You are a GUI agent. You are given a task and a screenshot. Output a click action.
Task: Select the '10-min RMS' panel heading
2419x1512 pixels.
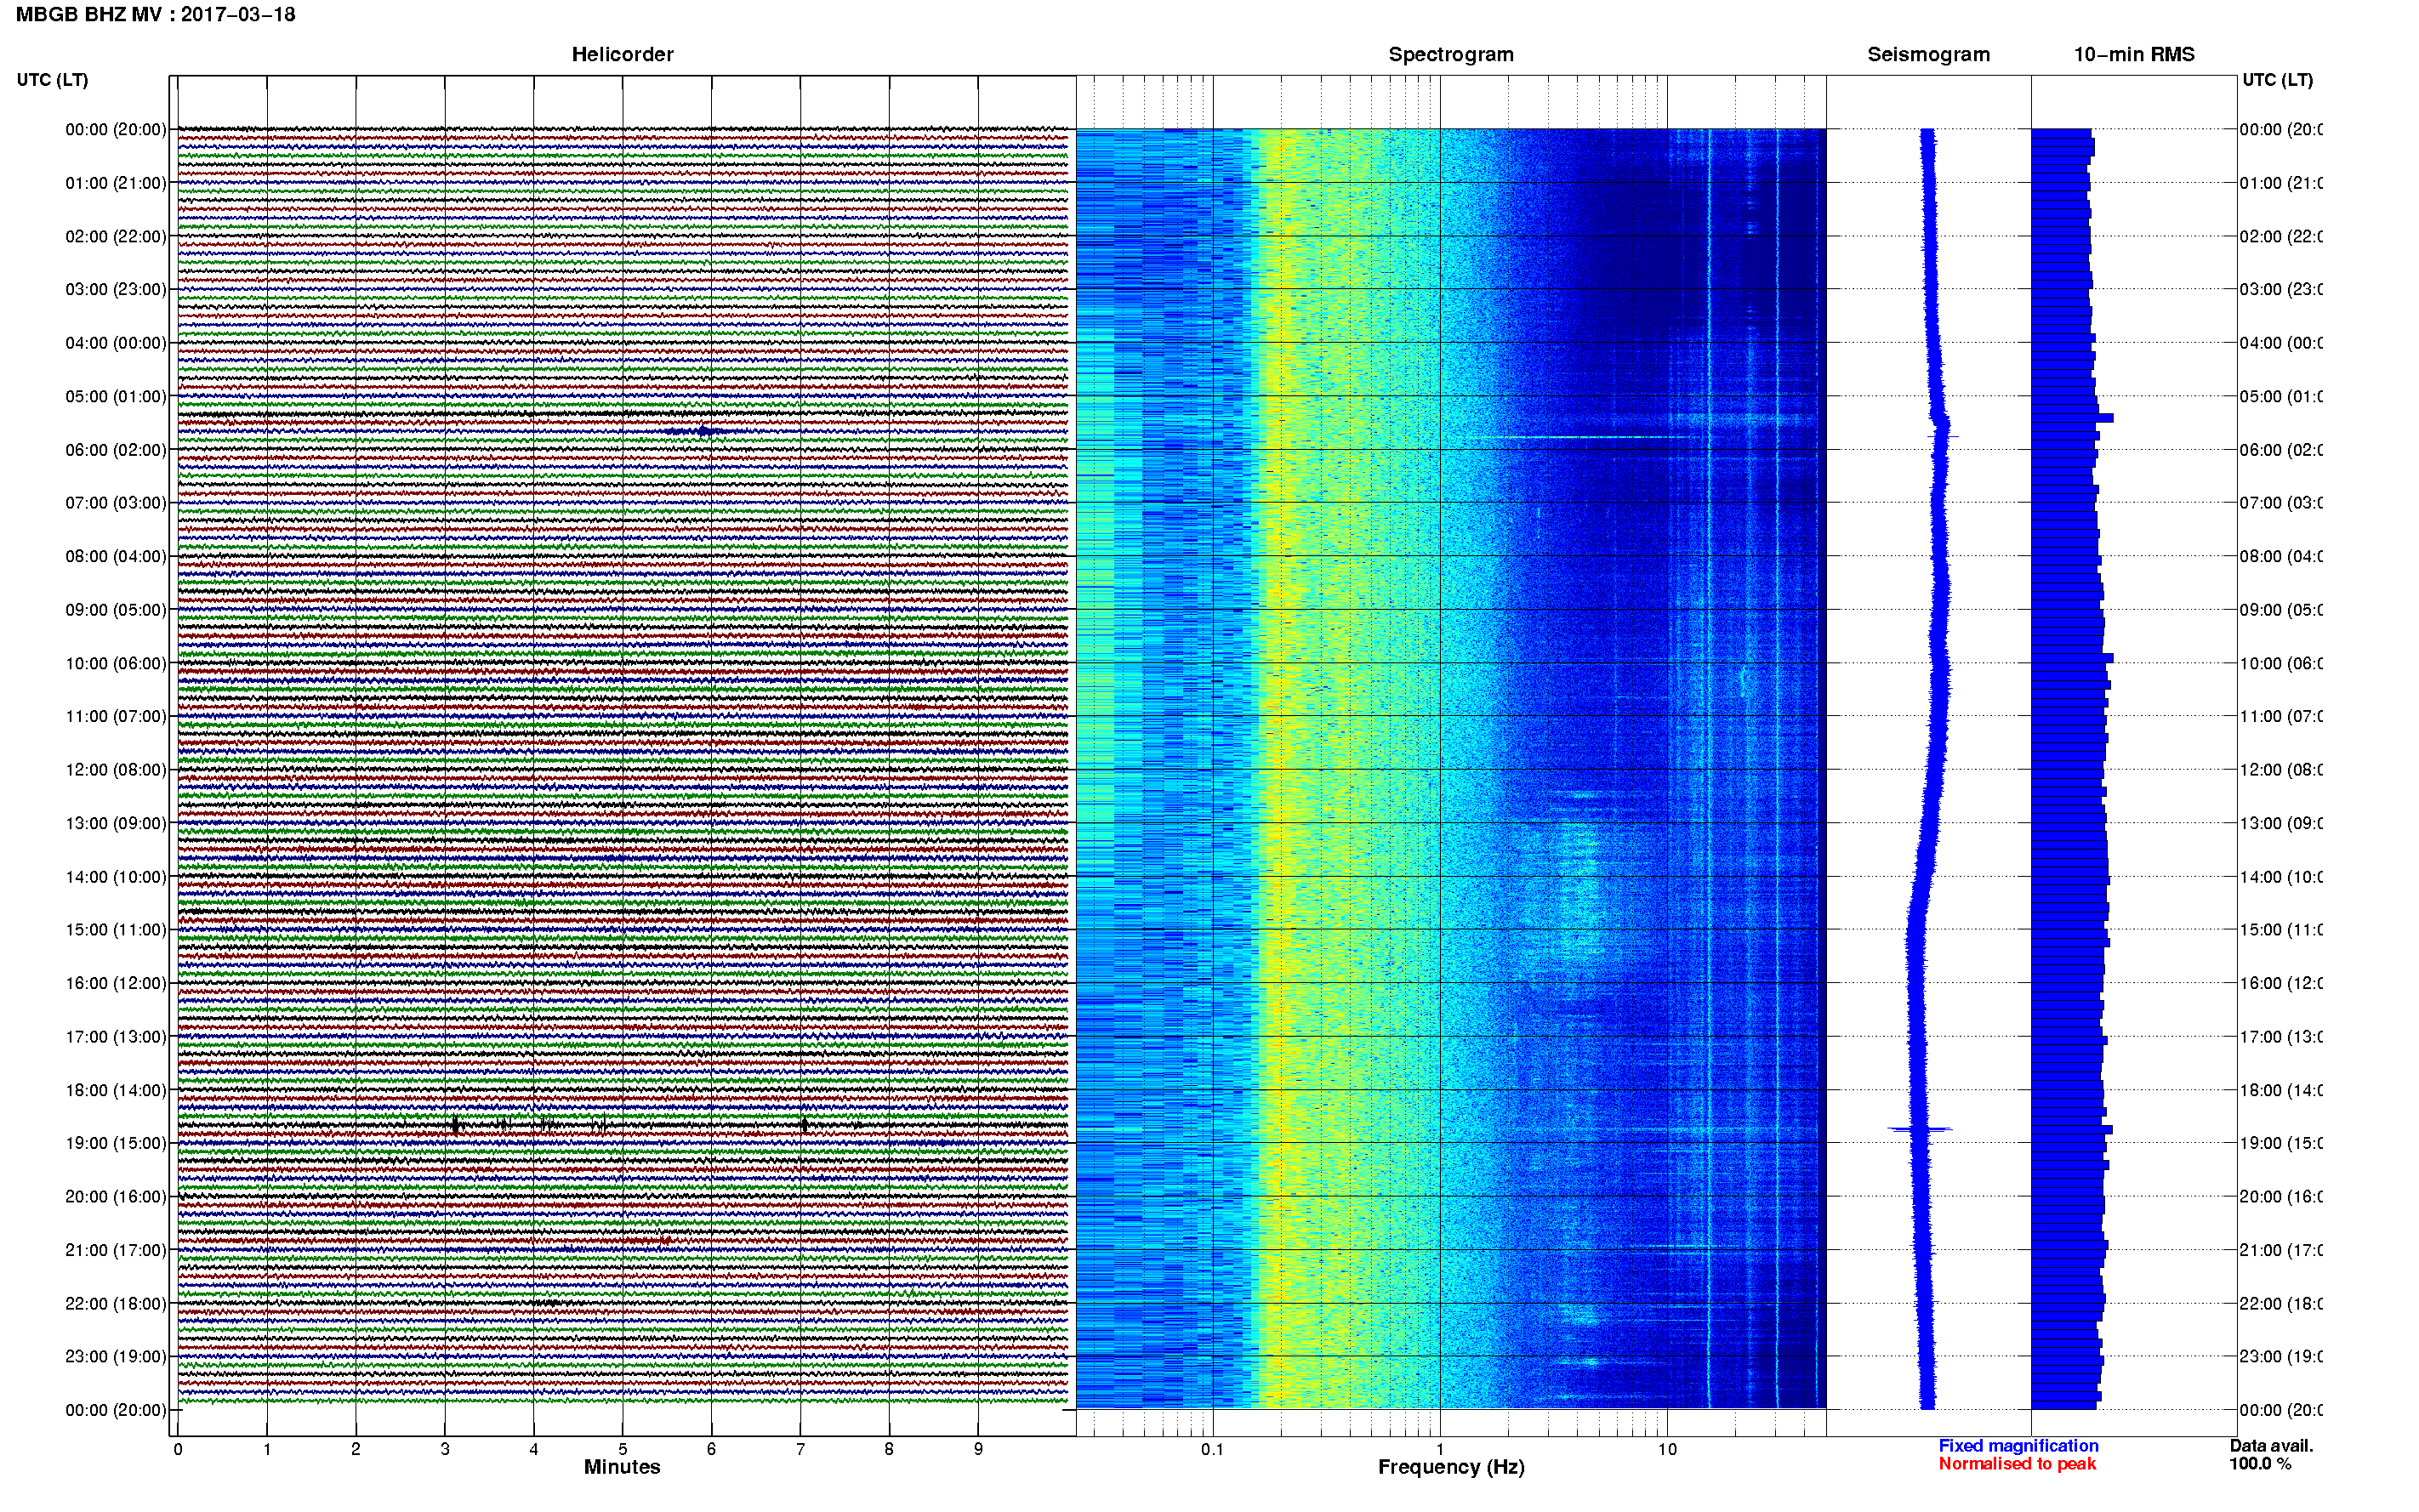pos(2134,55)
